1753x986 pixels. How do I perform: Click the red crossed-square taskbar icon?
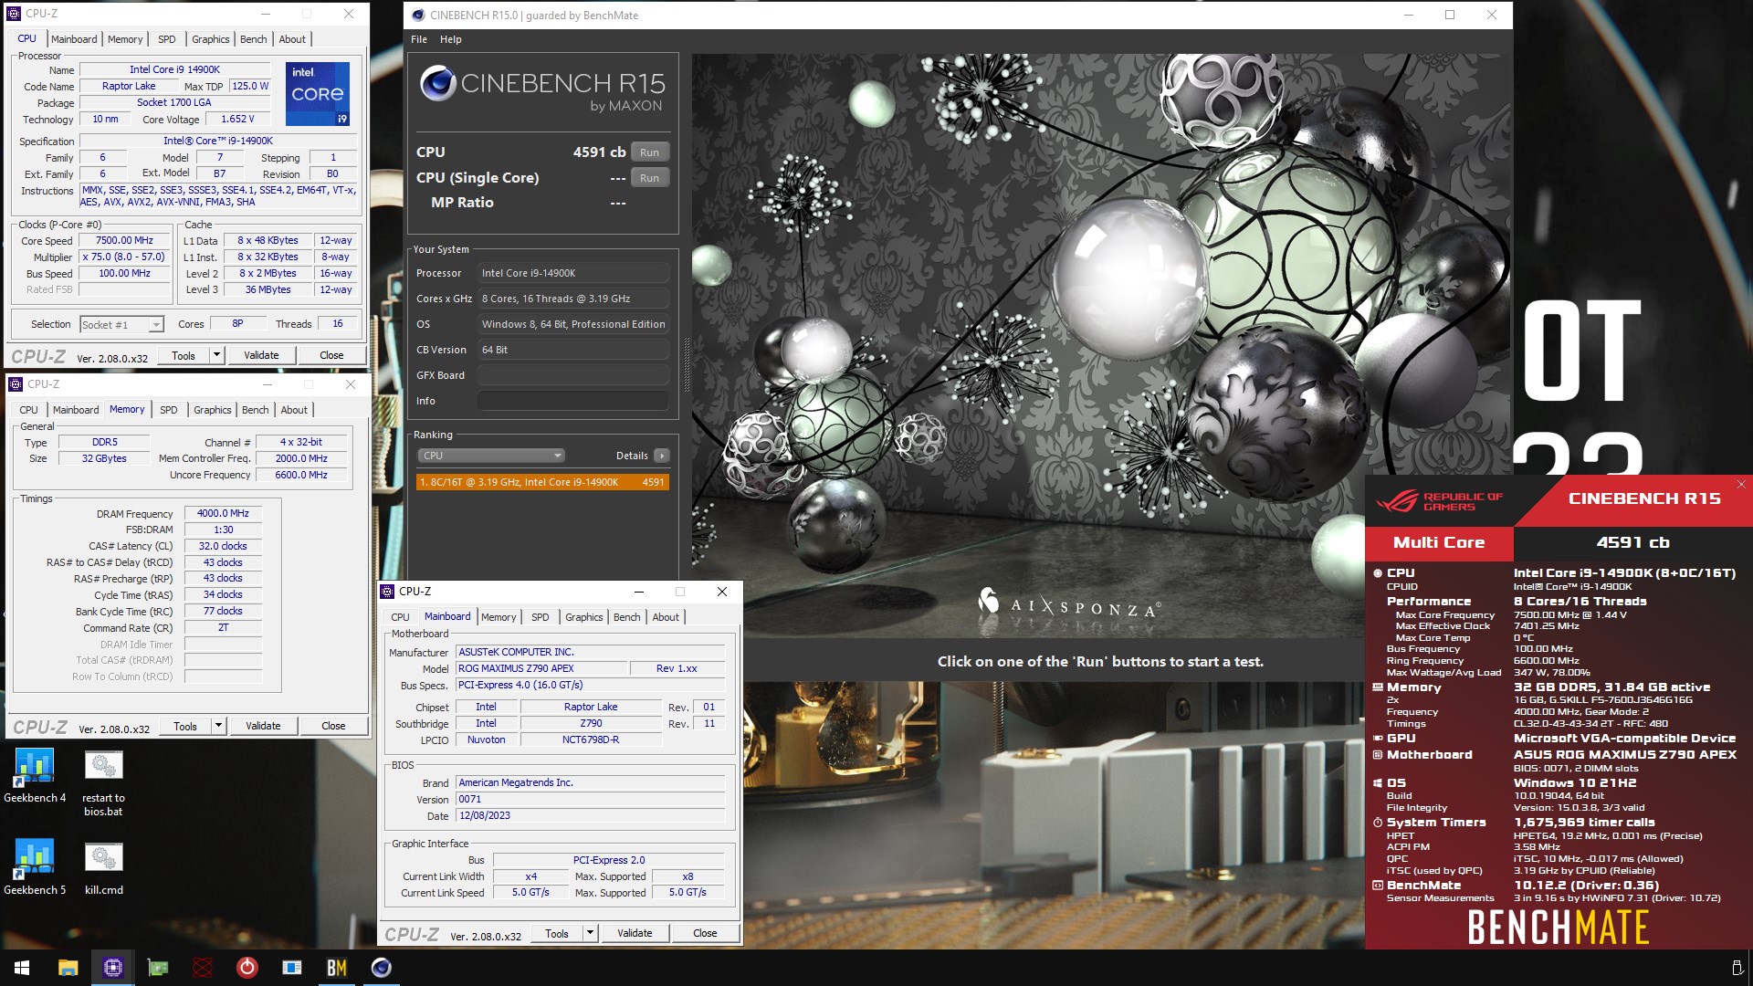[x=202, y=968]
